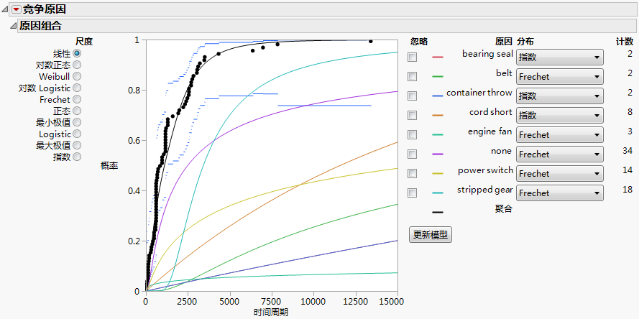Open power switch distribution dropdown

point(559,174)
